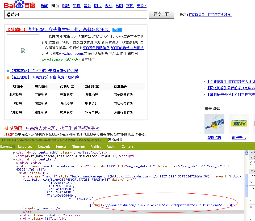The width and height of the screenshot is (255, 221).
Task: Click the 财务会计 link
Action: (91, 104)
